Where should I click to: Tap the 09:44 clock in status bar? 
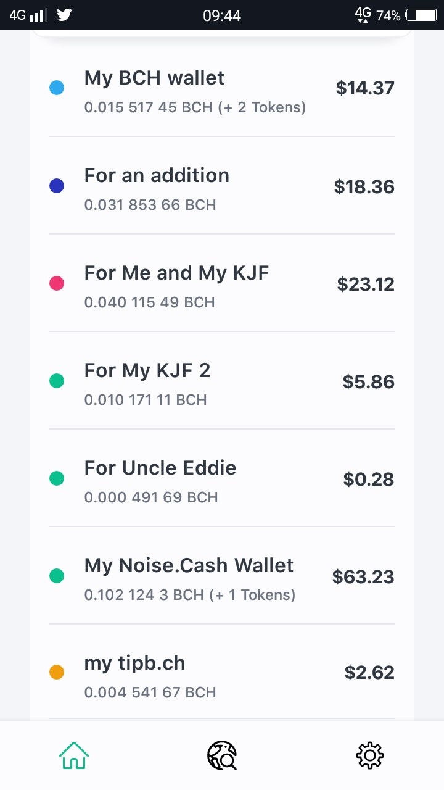[x=222, y=15]
